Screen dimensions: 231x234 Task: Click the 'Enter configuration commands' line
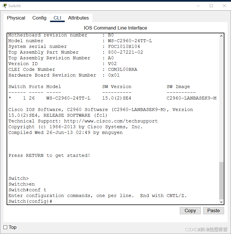(98, 196)
